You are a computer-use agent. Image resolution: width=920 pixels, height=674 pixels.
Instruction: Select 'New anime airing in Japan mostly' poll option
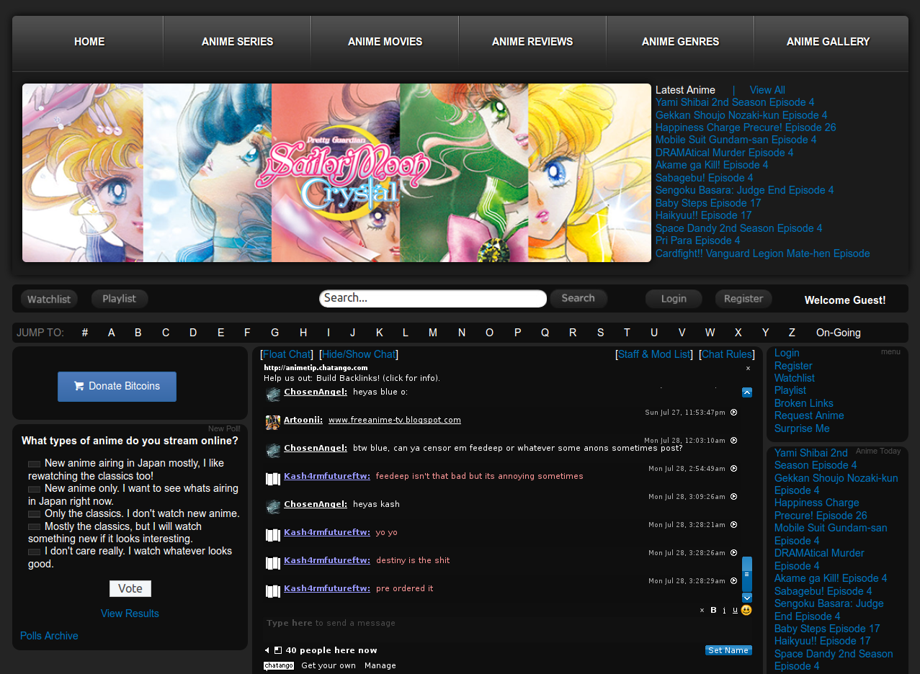(34, 464)
